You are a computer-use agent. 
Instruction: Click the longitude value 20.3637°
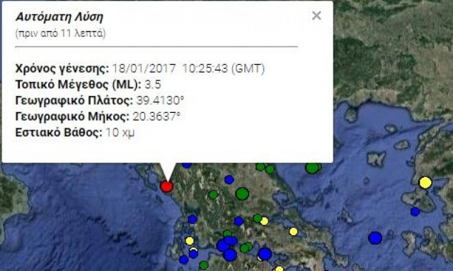click(x=156, y=116)
